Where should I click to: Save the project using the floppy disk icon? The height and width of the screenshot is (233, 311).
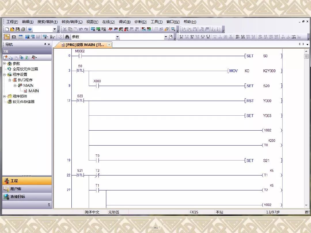(x=18, y=29)
